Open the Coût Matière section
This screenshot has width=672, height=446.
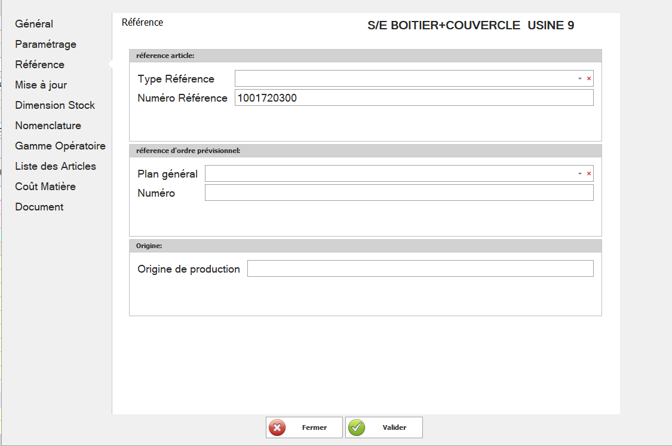[x=45, y=187]
